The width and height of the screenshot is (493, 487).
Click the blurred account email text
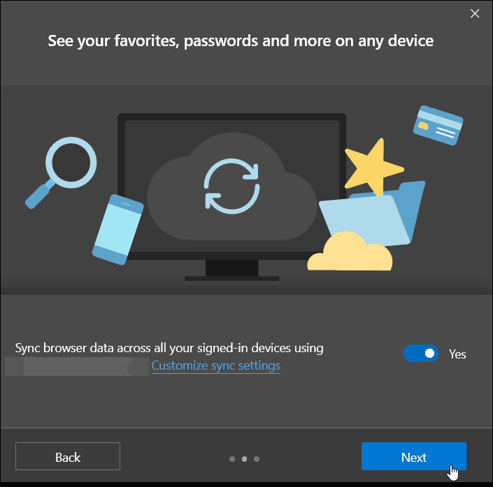click(x=77, y=366)
